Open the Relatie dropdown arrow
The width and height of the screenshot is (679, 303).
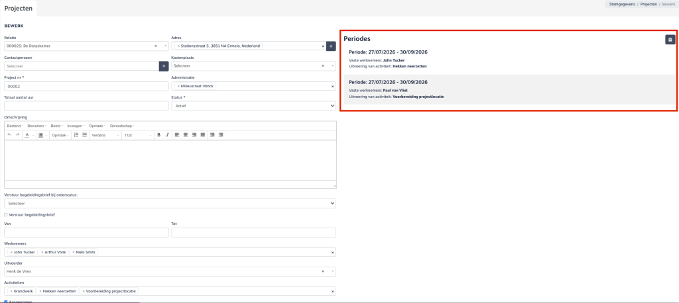tap(165, 46)
